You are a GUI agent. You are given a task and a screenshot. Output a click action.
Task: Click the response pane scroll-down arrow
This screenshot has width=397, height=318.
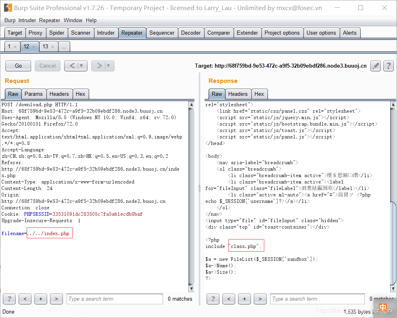point(393,289)
